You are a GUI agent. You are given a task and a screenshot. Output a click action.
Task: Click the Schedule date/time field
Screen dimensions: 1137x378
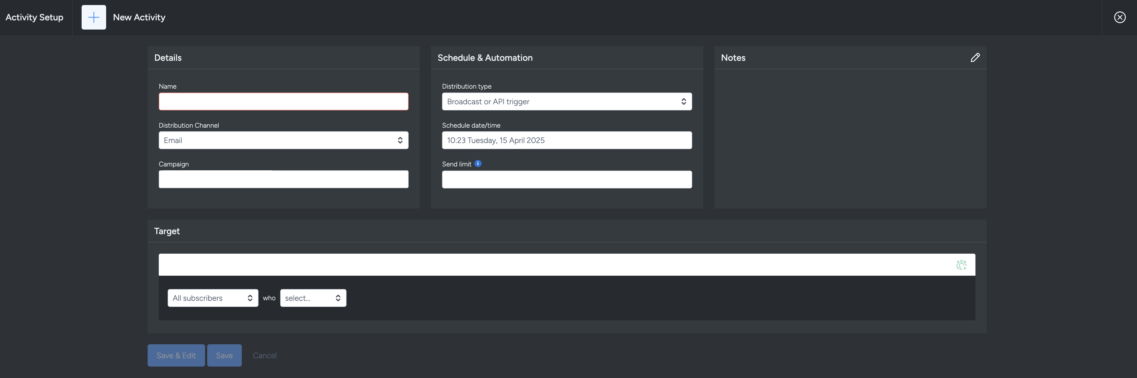pyautogui.click(x=566, y=140)
